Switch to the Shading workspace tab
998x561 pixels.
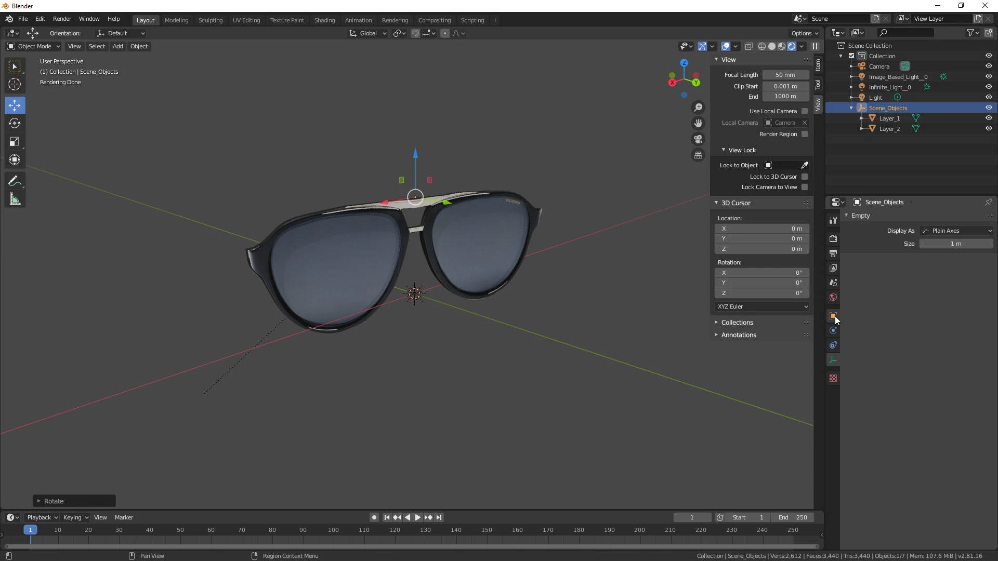point(324,20)
